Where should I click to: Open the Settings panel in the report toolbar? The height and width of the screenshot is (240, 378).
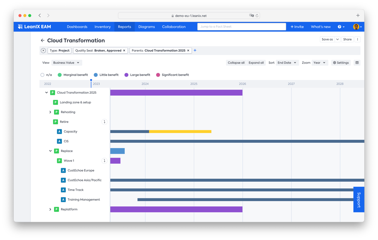[x=341, y=62]
